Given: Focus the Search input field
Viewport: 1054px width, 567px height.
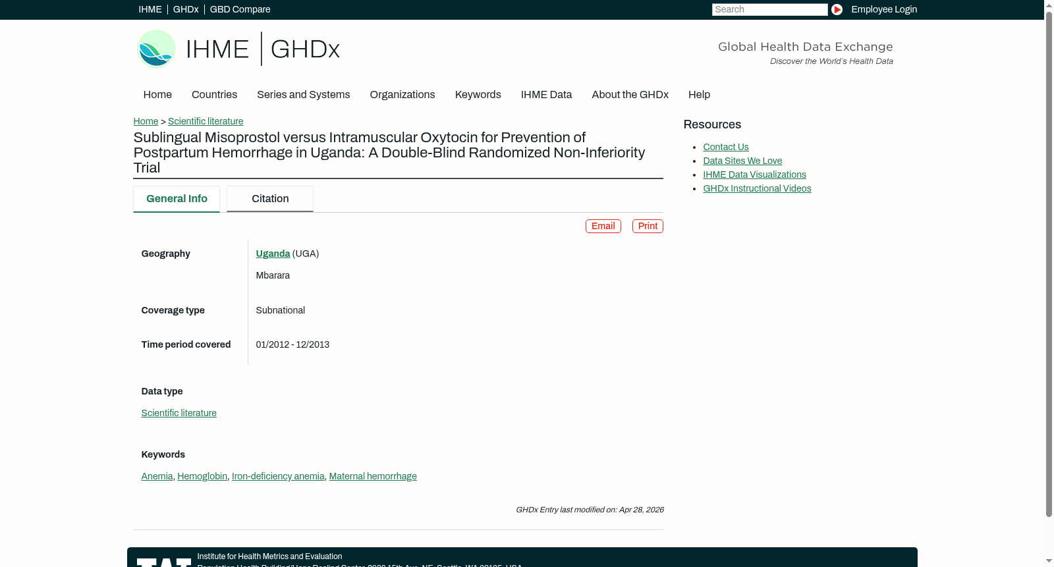Looking at the screenshot, I should [x=769, y=9].
